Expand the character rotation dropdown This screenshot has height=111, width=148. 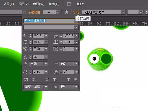77,72
